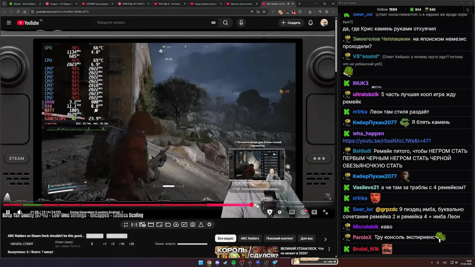Click the broadcast waves icon under the video
This screenshot has height=267, width=475.
click(x=134, y=224)
